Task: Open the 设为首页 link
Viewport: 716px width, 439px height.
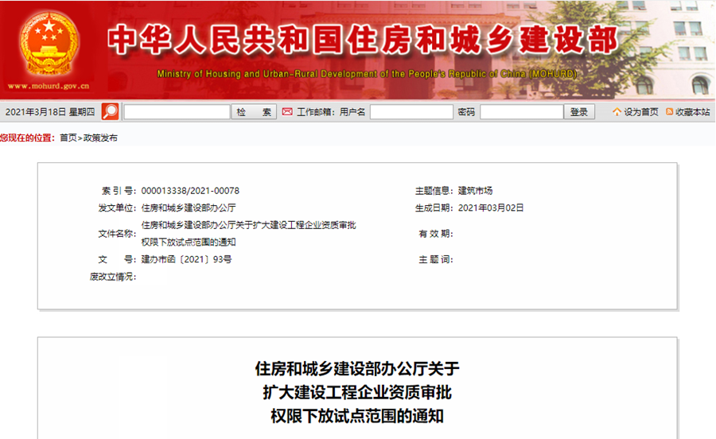Action: coord(641,112)
